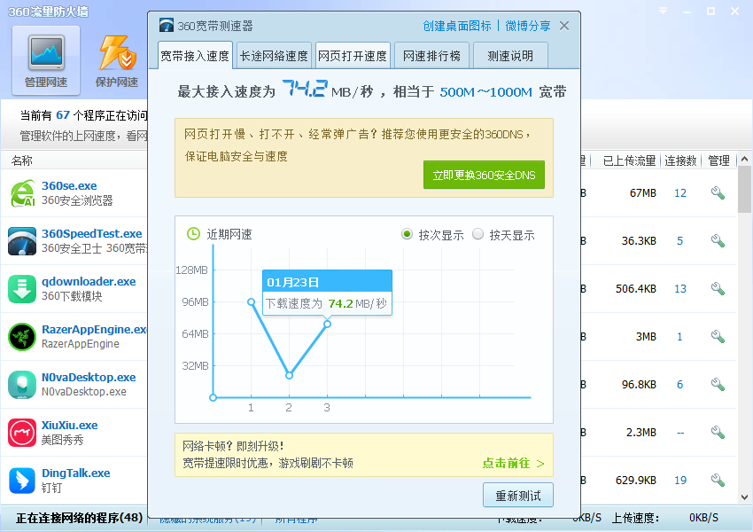Image resolution: width=753 pixels, height=532 pixels.
Task: Sort by 名称 column header
Action: click(21, 161)
